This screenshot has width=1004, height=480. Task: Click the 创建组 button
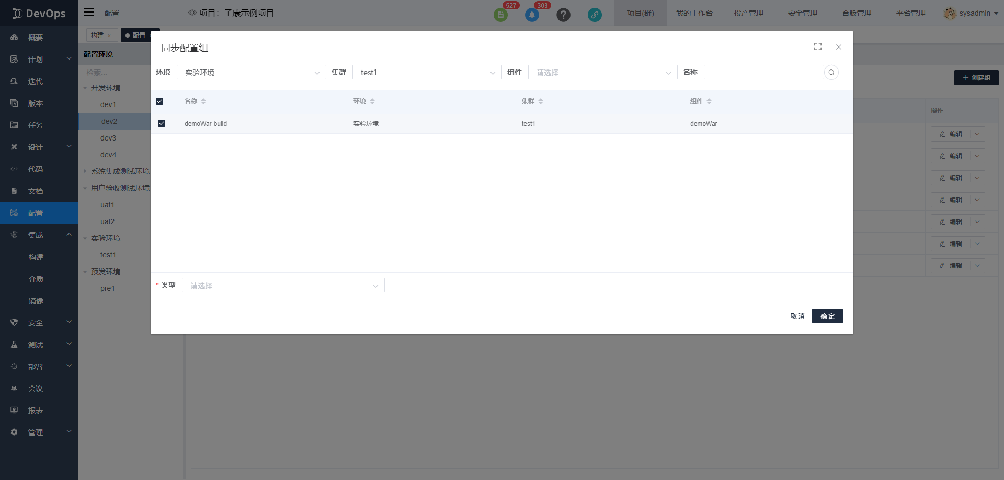pos(976,78)
